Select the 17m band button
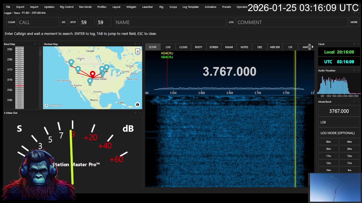Image resolution: width=362 pixels, height=203 pixels. pos(328,156)
